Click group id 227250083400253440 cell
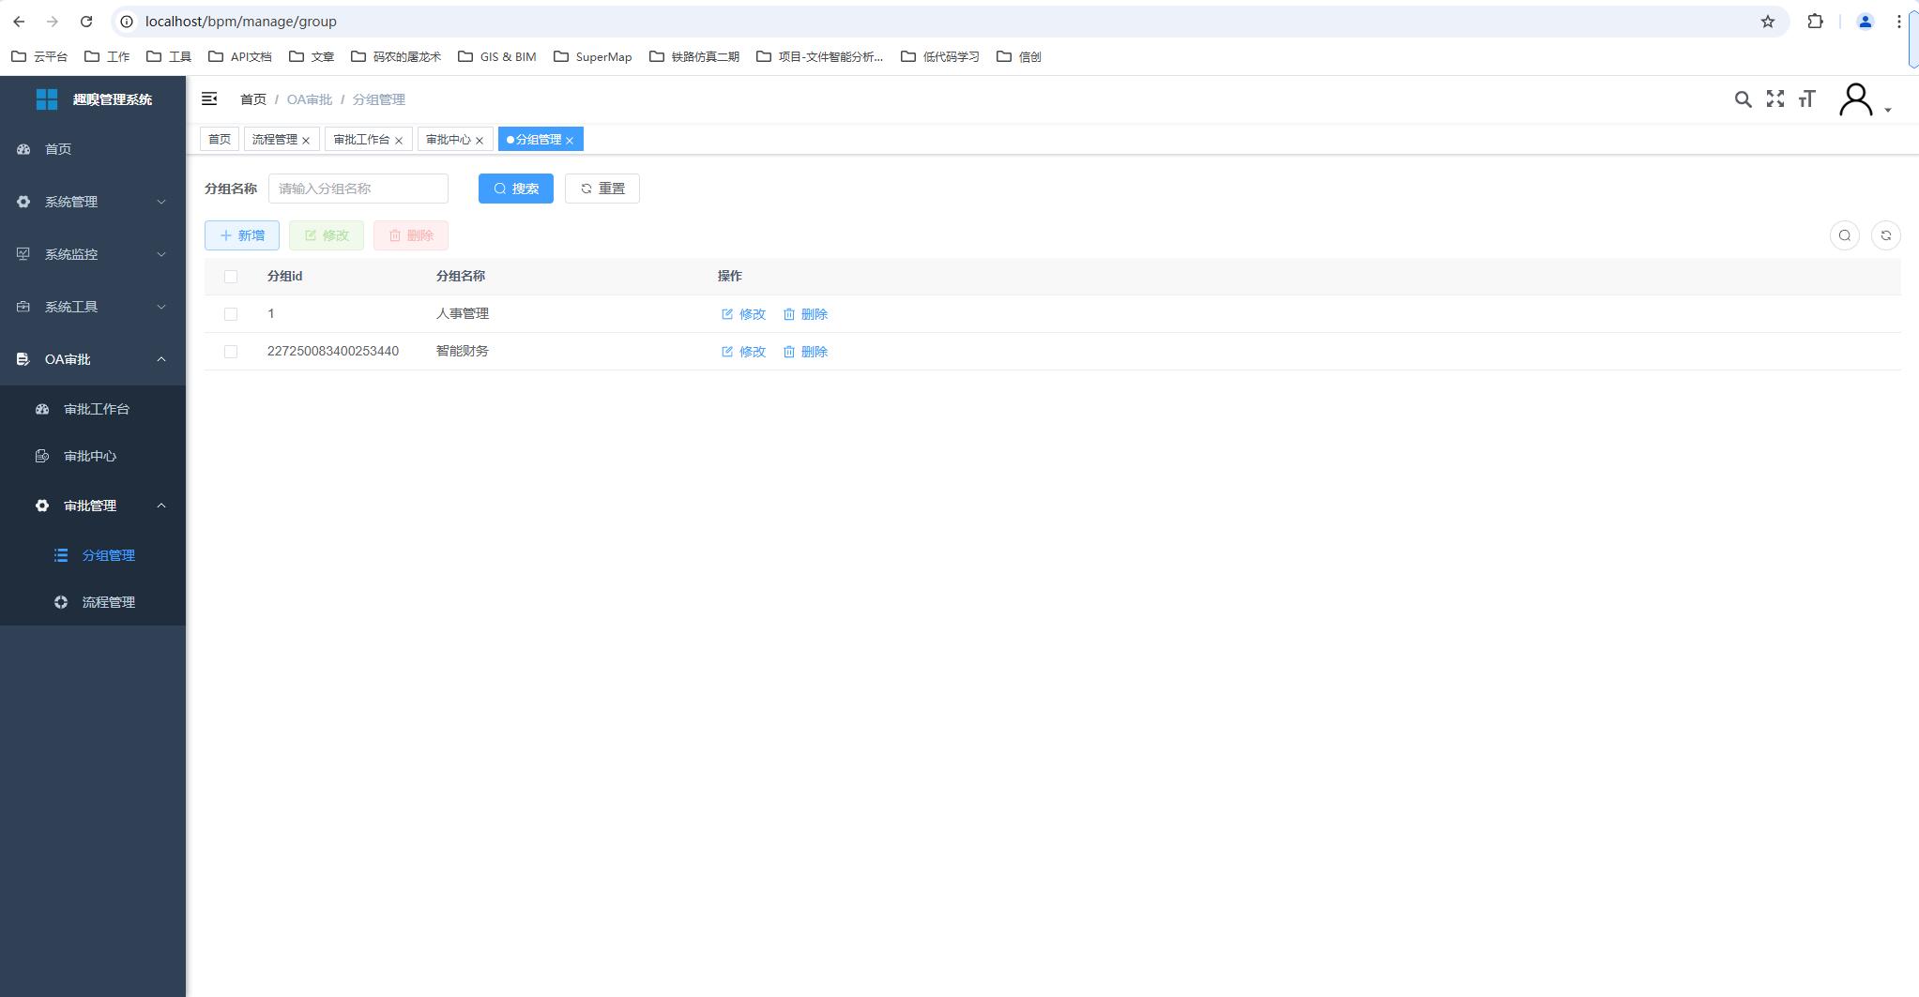Image resolution: width=1919 pixels, height=997 pixels. (333, 352)
